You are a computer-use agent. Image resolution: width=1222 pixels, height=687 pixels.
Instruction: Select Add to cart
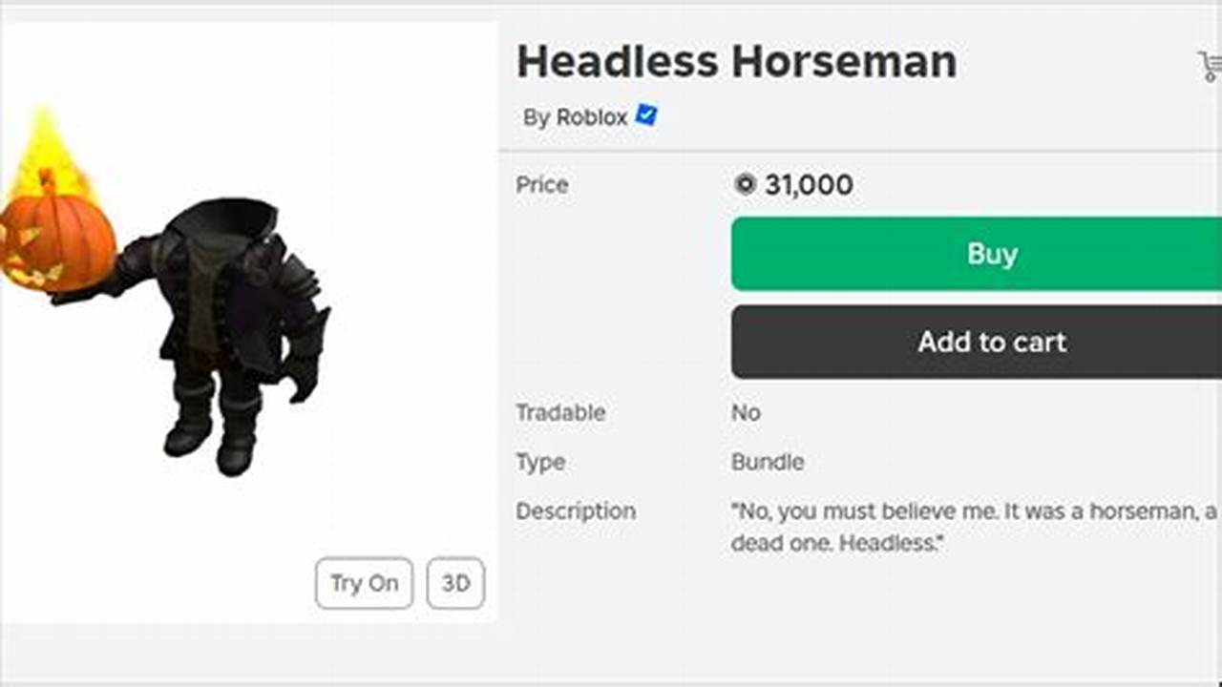pos(992,342)
